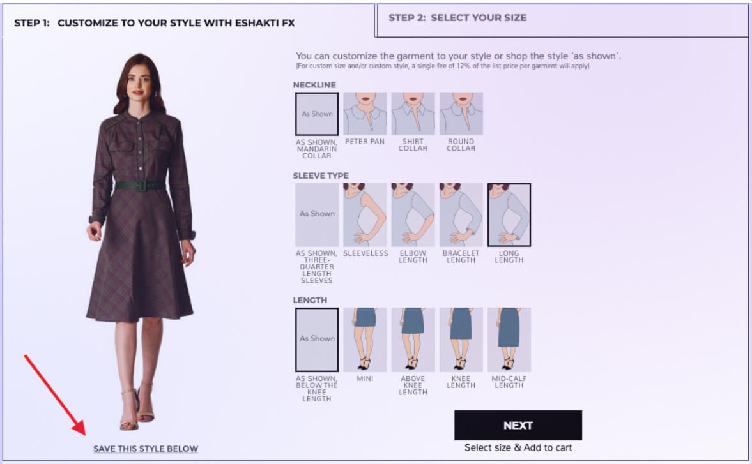Pick the Round Collar neckline icon
This screenshot has height=464, width=752.
coord(461,114)
